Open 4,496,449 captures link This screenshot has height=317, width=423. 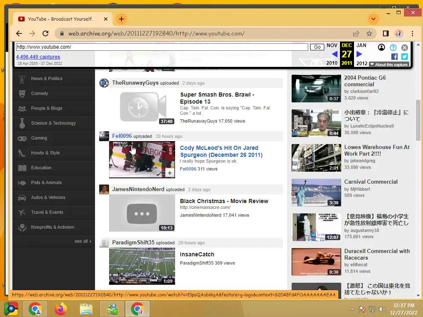[x=38, y=57]
